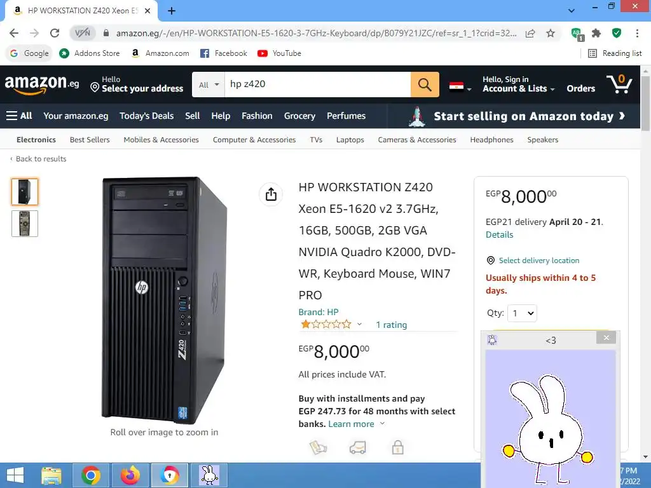The width and height of the screenshot is (651, 488).
Task: Reload the page with the refresh icon
Action: click(55, 33)
